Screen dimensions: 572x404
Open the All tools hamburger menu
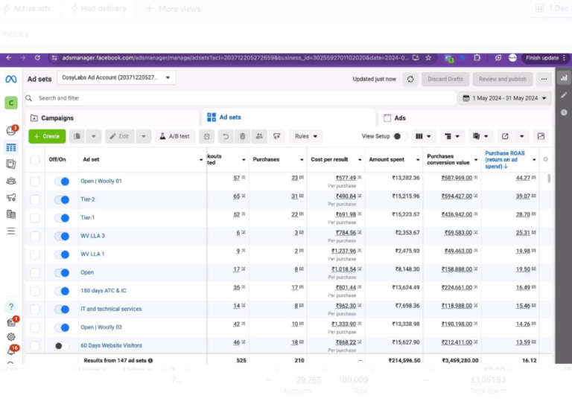click(10, 231)
